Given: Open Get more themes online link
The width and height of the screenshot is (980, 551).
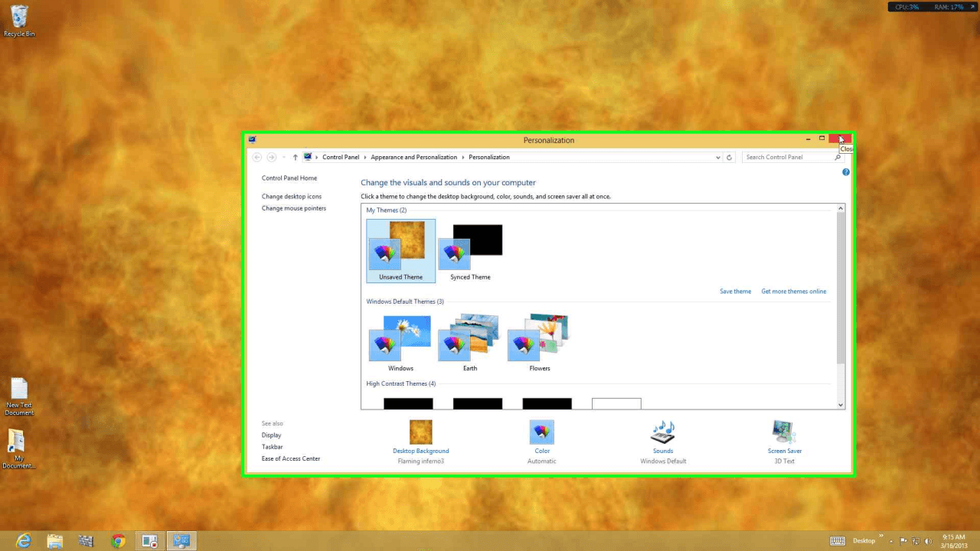Looking at the screenshot, I should click(x=793, y=292).
